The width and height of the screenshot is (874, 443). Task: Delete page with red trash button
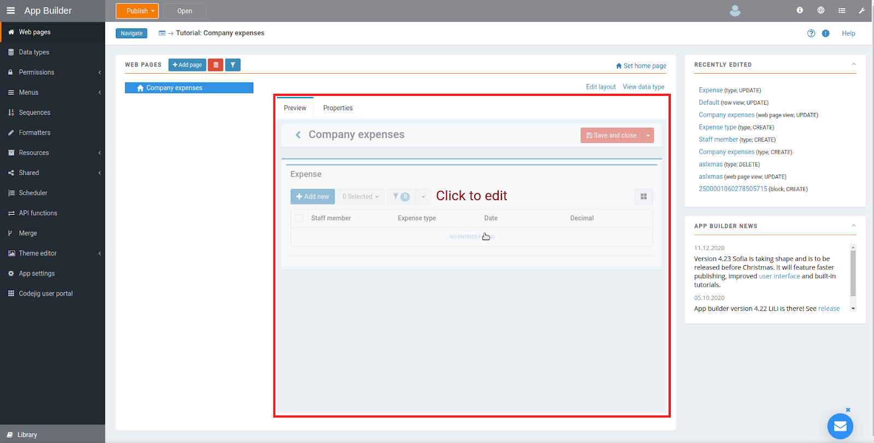(216, 65)
